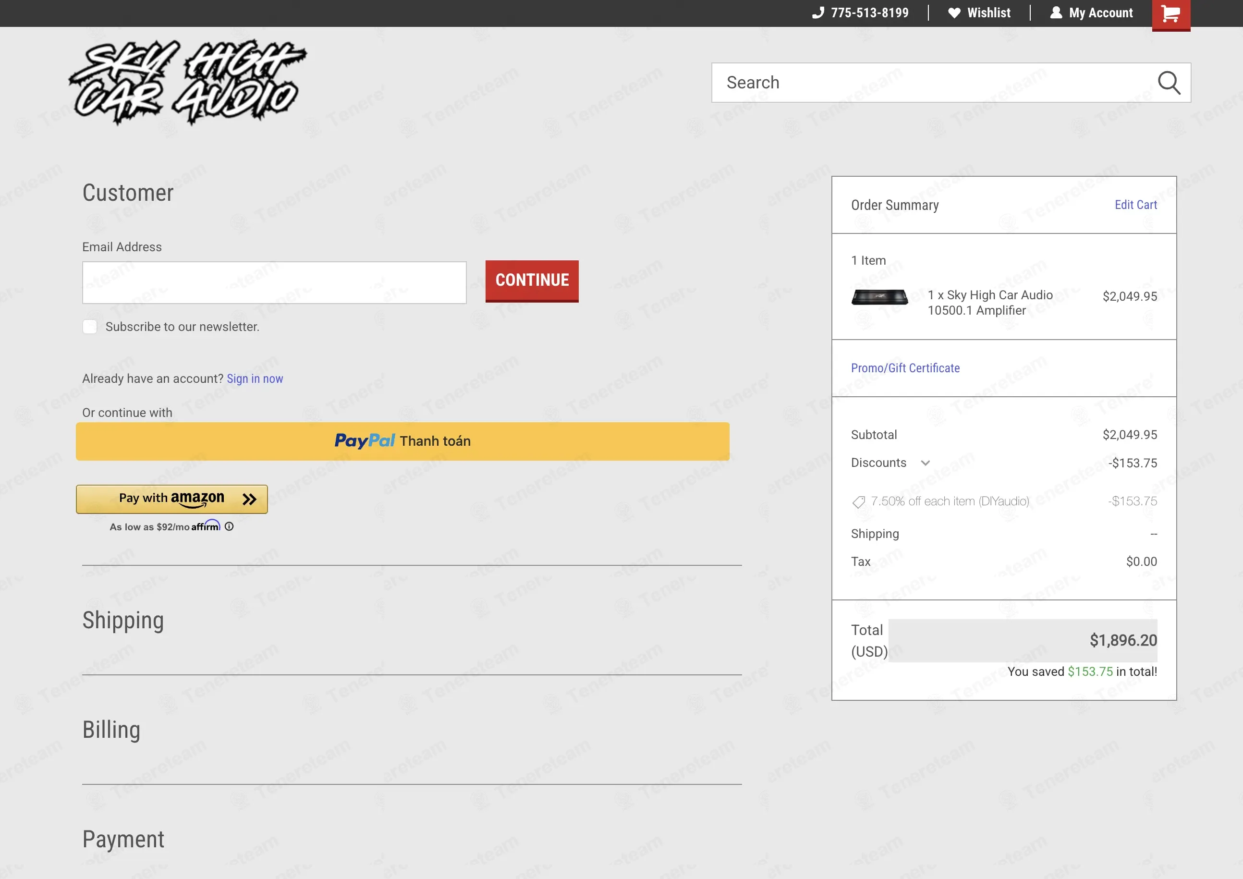The image size is (1243, 879).
Task: Click the Sign in now link
Action: tap(255, 378)
